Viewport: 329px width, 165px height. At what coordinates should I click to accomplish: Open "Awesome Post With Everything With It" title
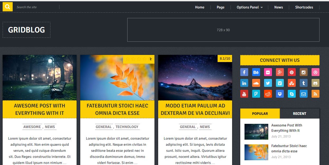click(x=40, y=109)
